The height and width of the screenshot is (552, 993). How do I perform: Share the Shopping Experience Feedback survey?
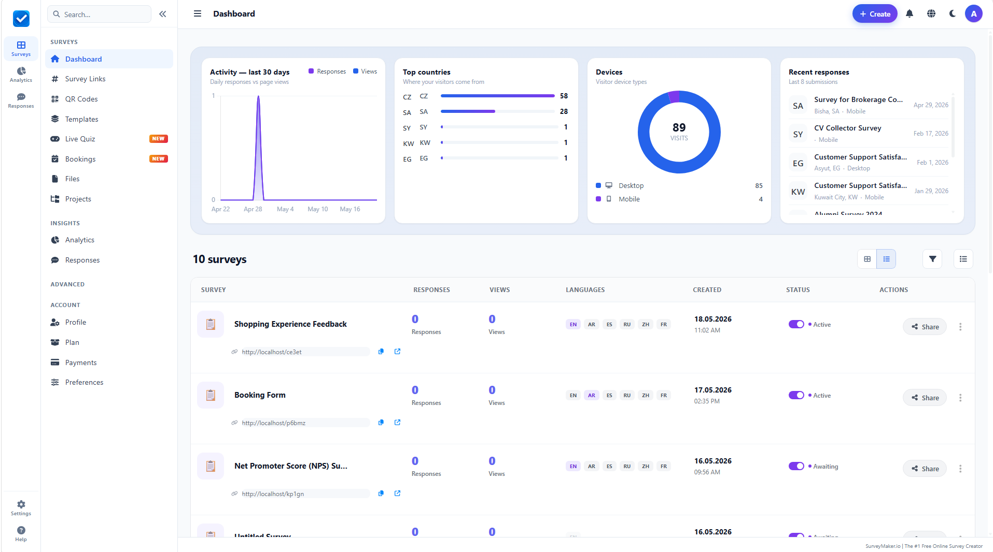(925, 327)
